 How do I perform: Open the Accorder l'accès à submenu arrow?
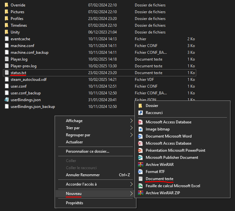[x=131, y=184]
